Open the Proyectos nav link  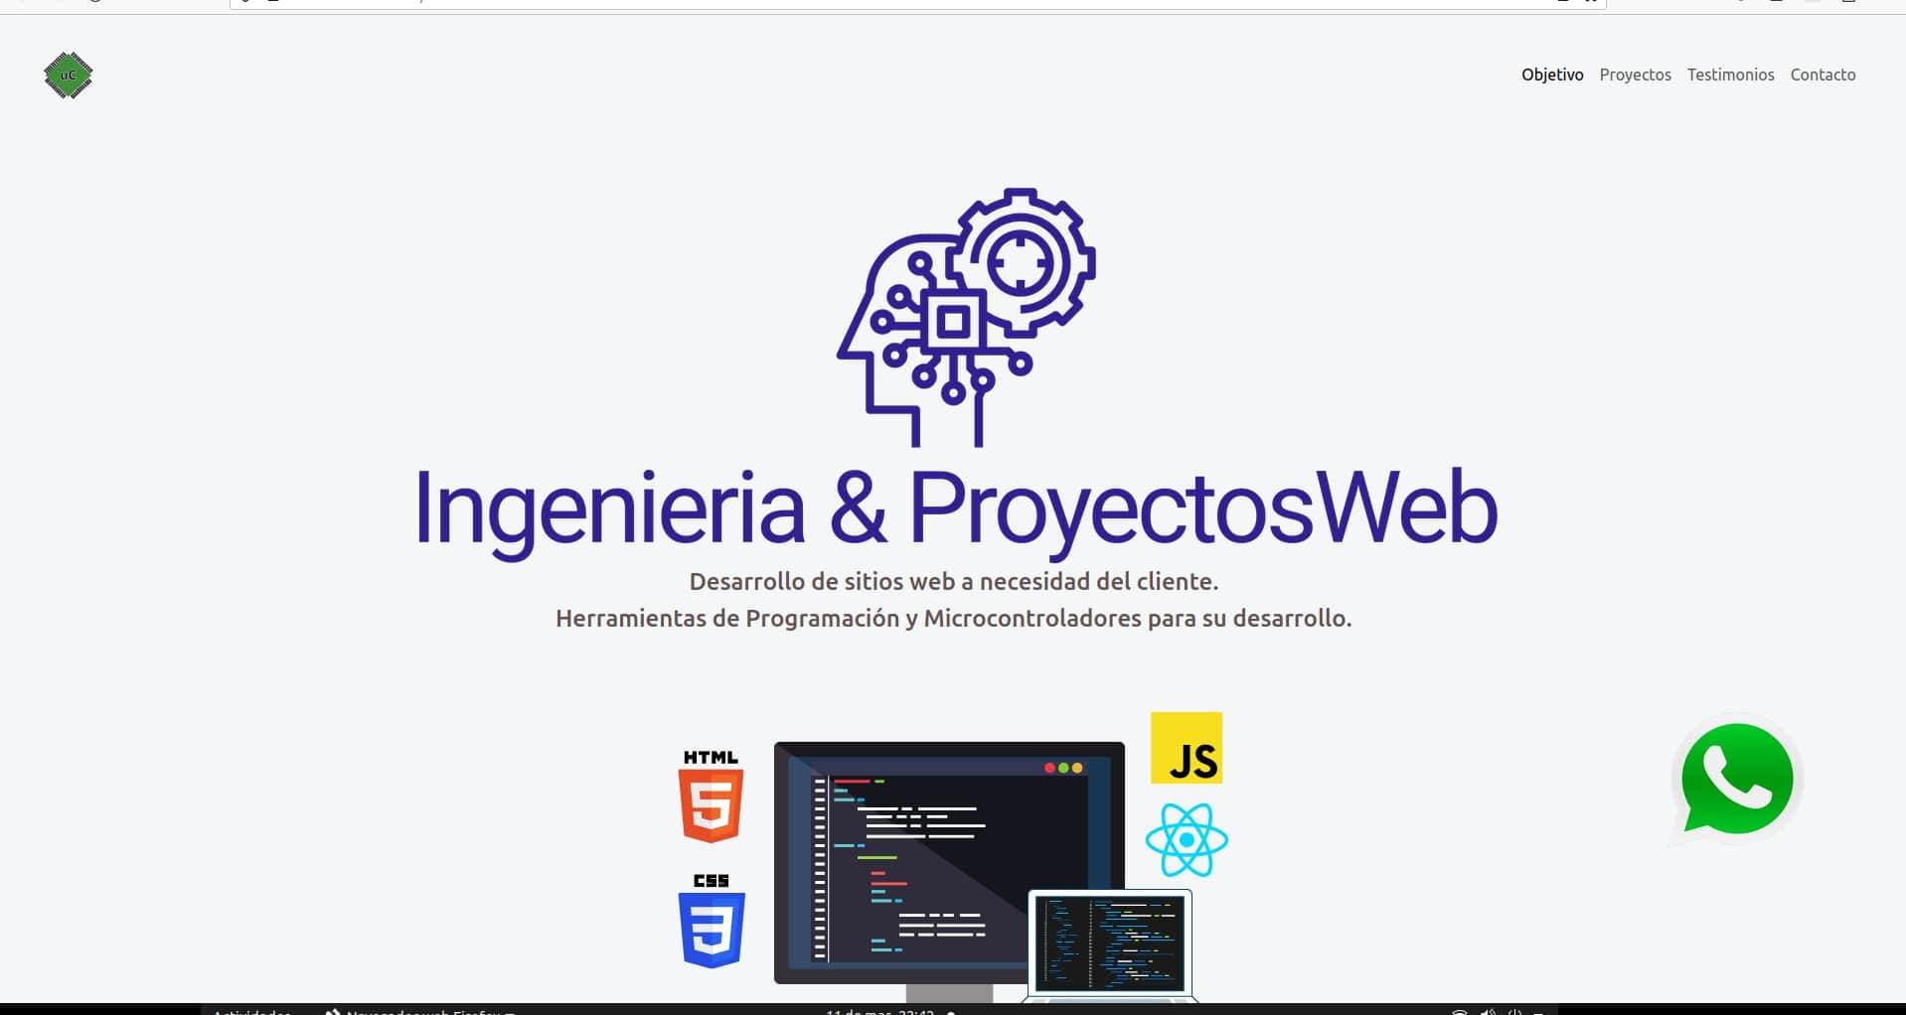1635,74
